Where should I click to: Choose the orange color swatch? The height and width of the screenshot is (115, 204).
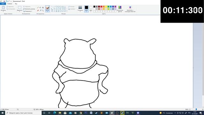point(104,7)
